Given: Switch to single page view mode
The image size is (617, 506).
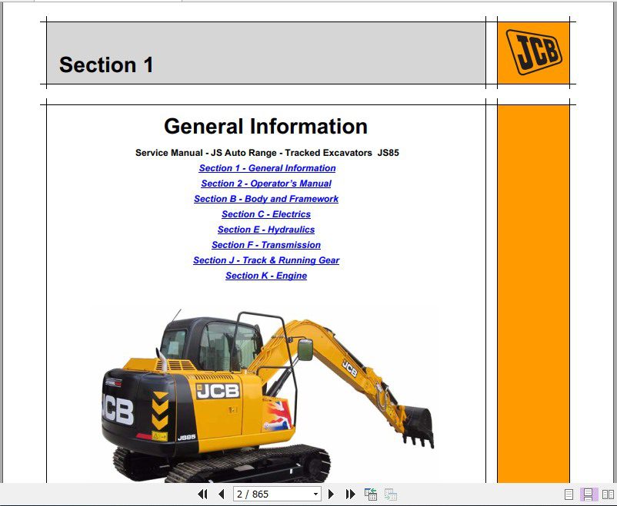Looking at the screenshot, I should coord(569,494).
